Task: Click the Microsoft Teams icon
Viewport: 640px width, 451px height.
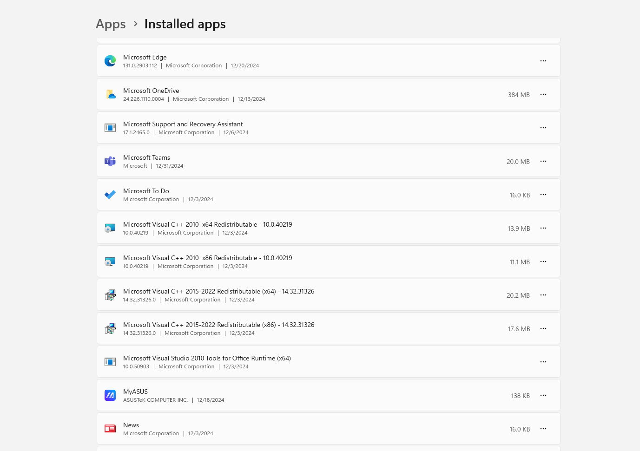Action: [110, 161]
